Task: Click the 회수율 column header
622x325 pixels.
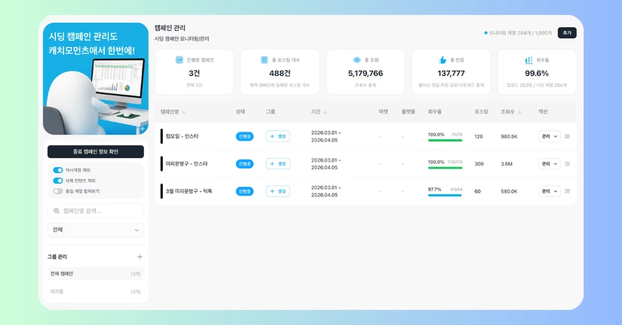Action: point(435,112)
